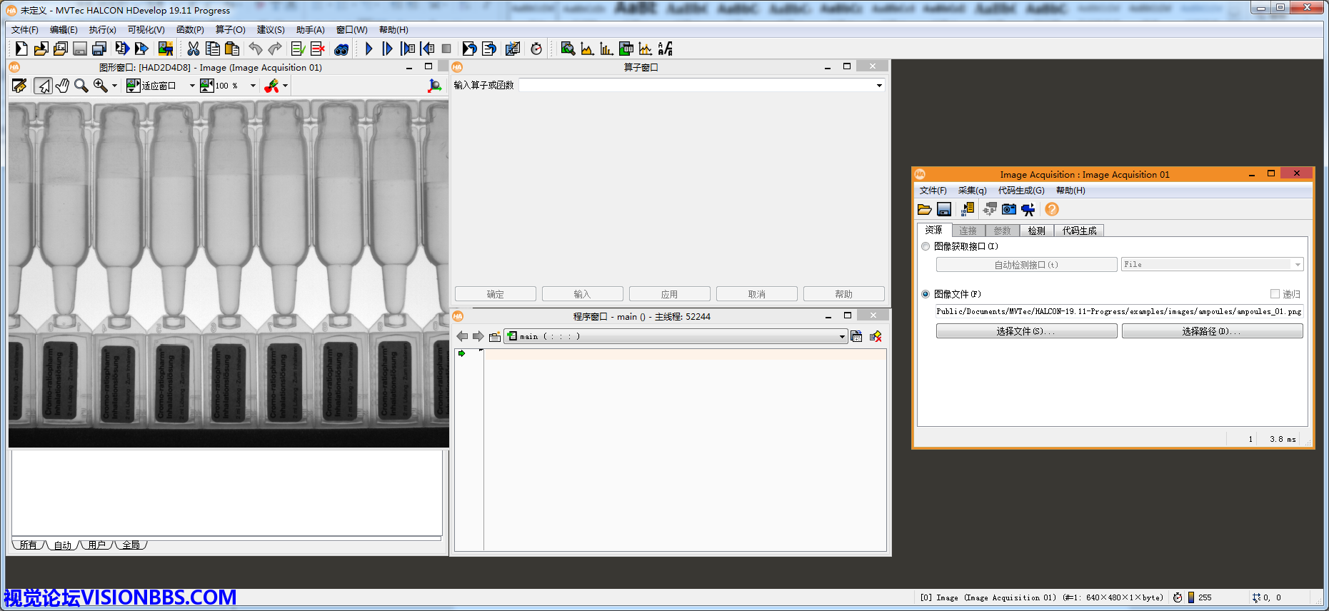The image size is (1329, 611).
Task: Enable the 递归 checkbox
Action: tap(1275, 294)
